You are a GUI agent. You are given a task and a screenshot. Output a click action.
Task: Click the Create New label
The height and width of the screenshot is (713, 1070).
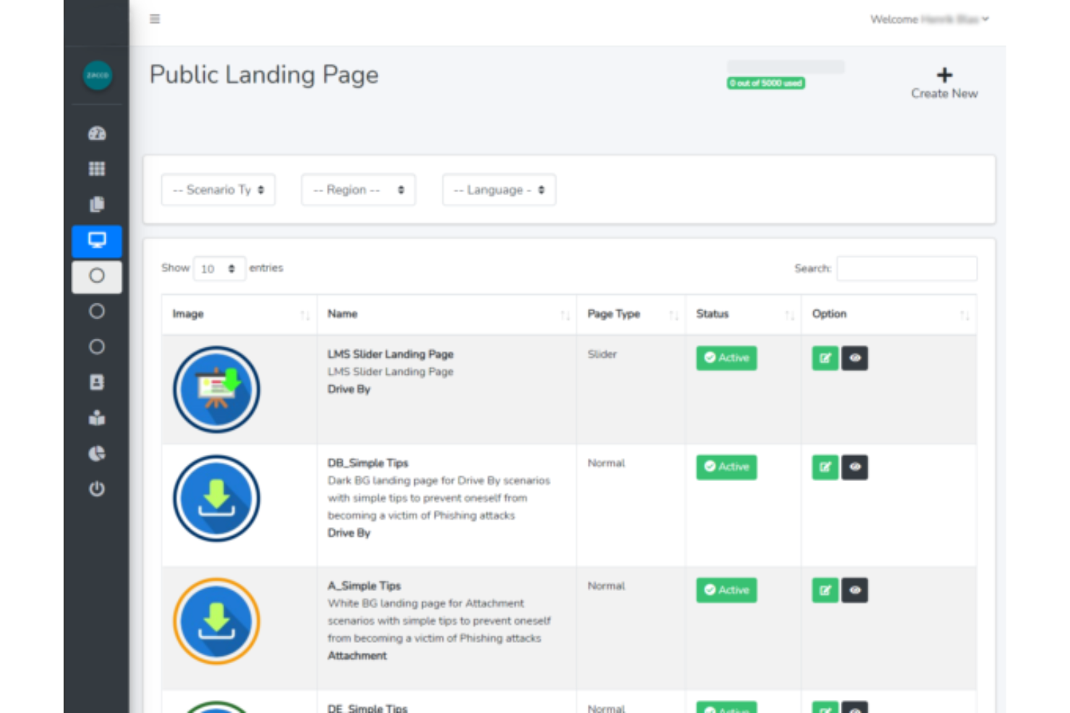tap(944, 94)
